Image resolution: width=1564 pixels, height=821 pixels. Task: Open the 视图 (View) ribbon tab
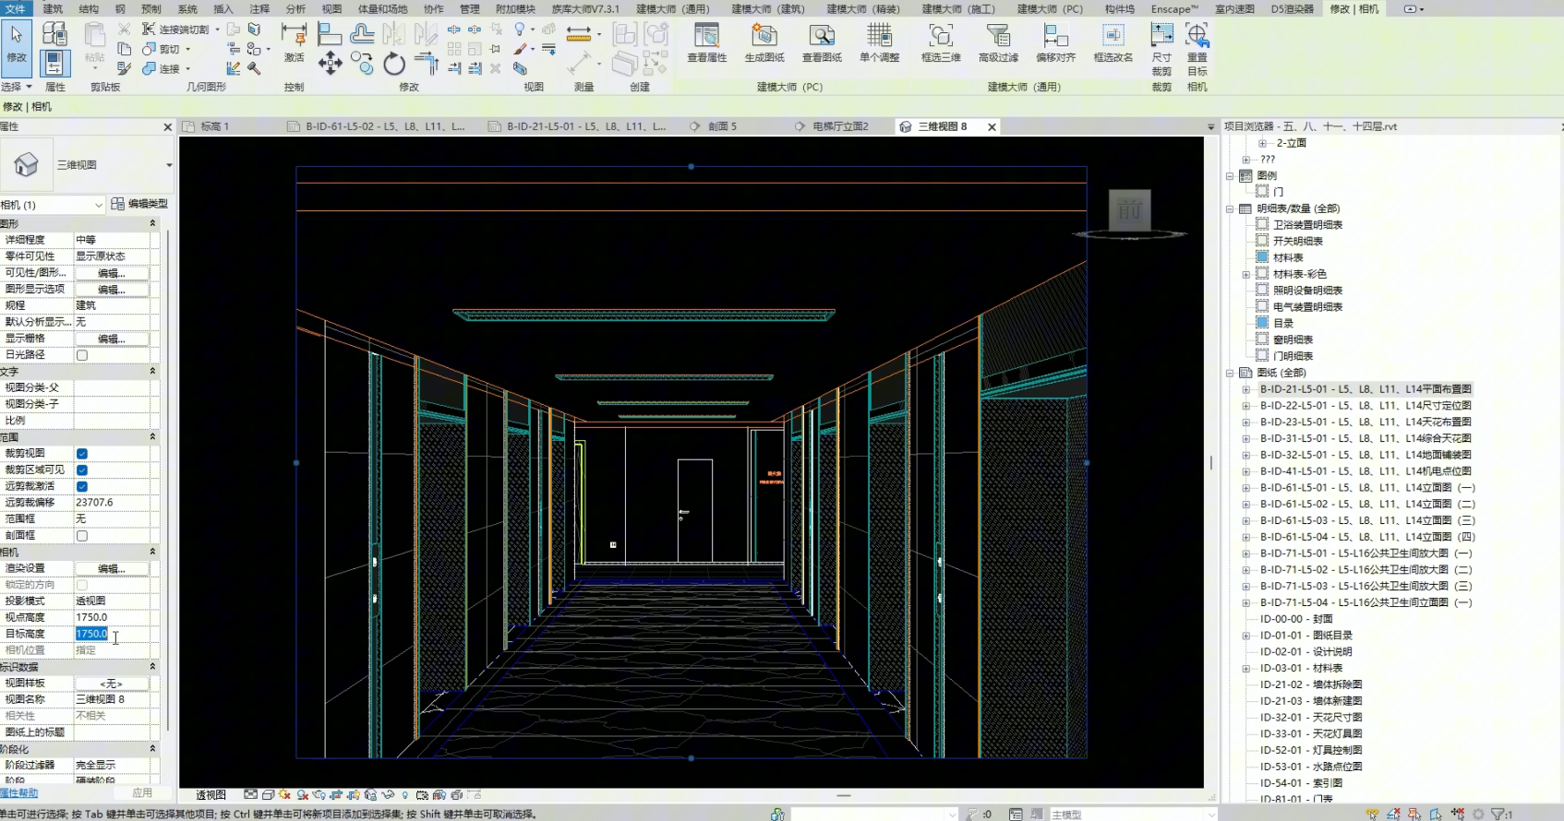(x=331, y=9)
